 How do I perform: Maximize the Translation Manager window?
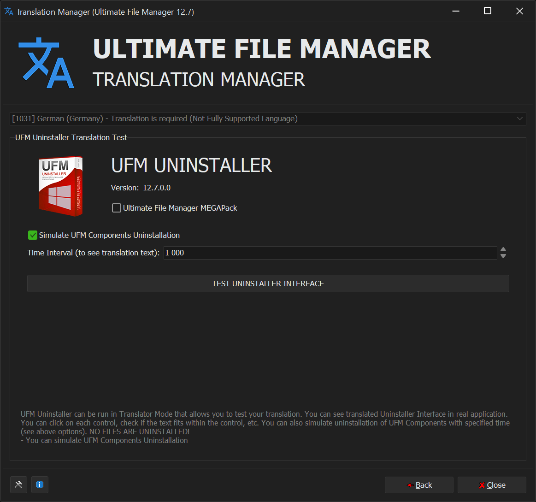click(x=487, y=12)
